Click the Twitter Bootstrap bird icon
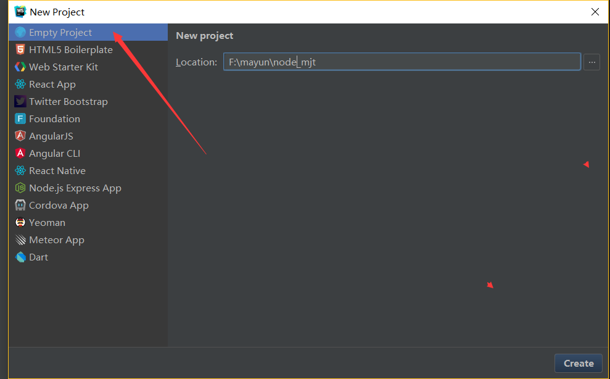The width and height of the screenshot is (610, 379). [20, 102]
